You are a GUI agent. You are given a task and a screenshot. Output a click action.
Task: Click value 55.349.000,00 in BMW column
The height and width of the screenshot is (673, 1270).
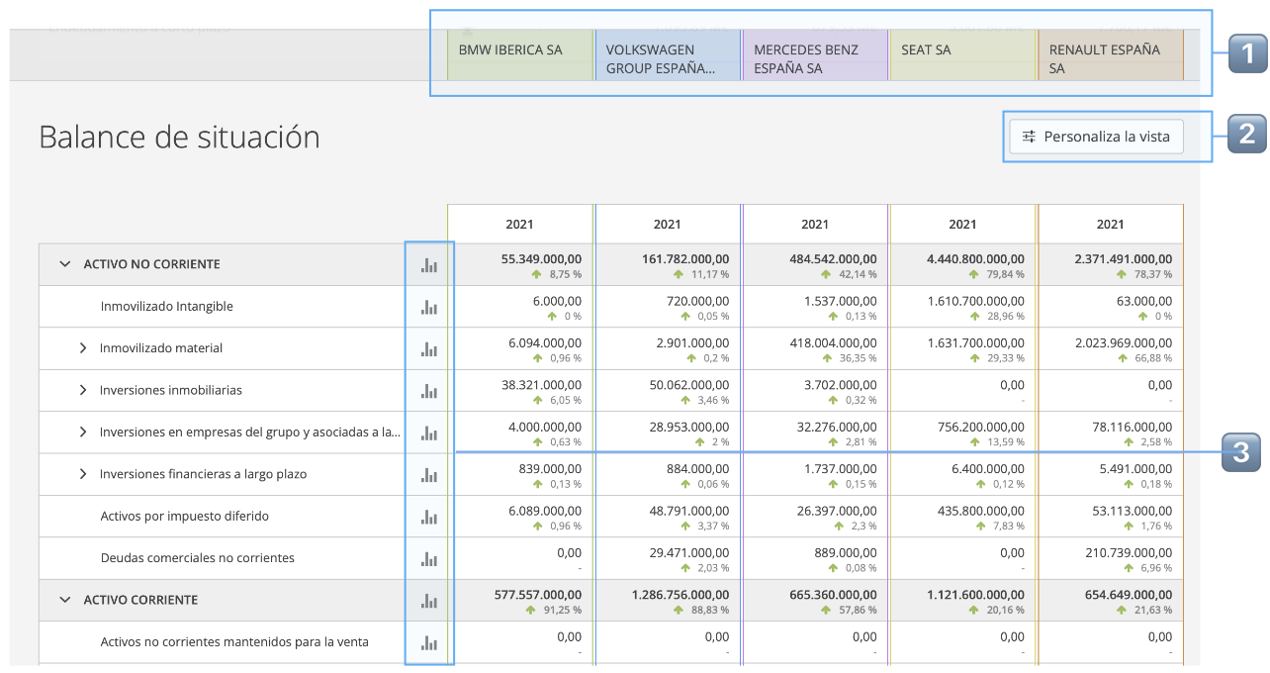point(542,258)
